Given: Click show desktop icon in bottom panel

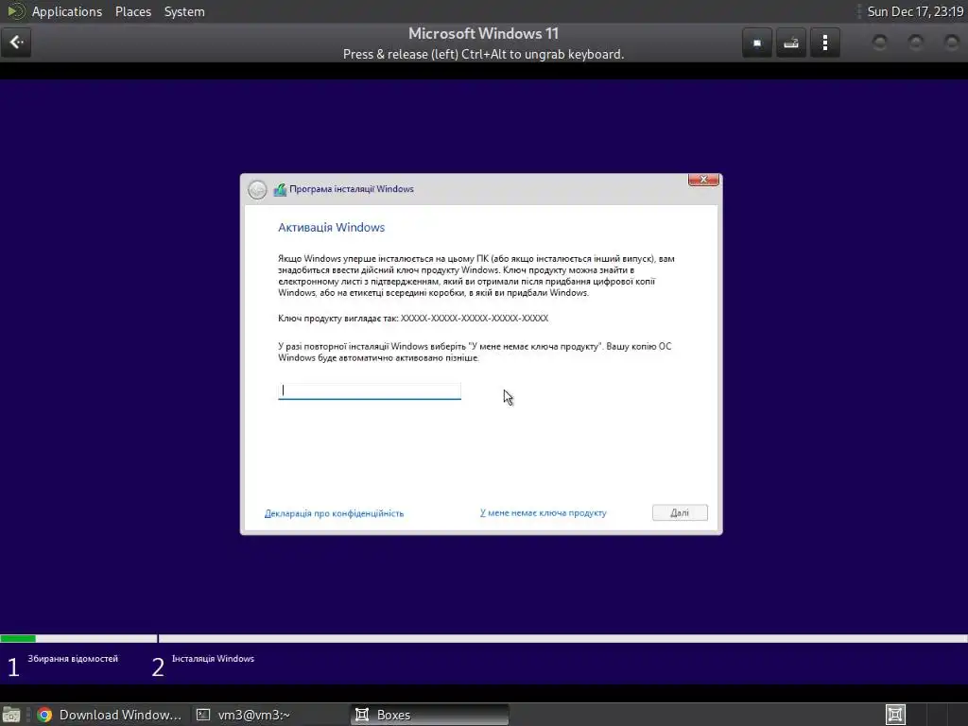Looking at the screenshot, I should (11, 715).
